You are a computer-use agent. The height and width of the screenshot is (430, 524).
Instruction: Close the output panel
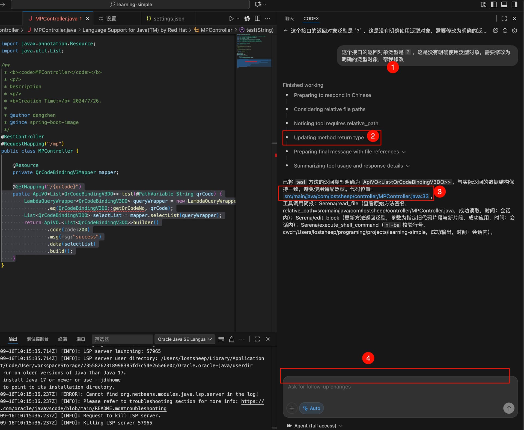268,339
